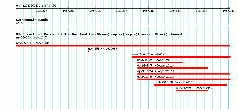Select the dgv9209n54 red bar

(x=172, y=68)
